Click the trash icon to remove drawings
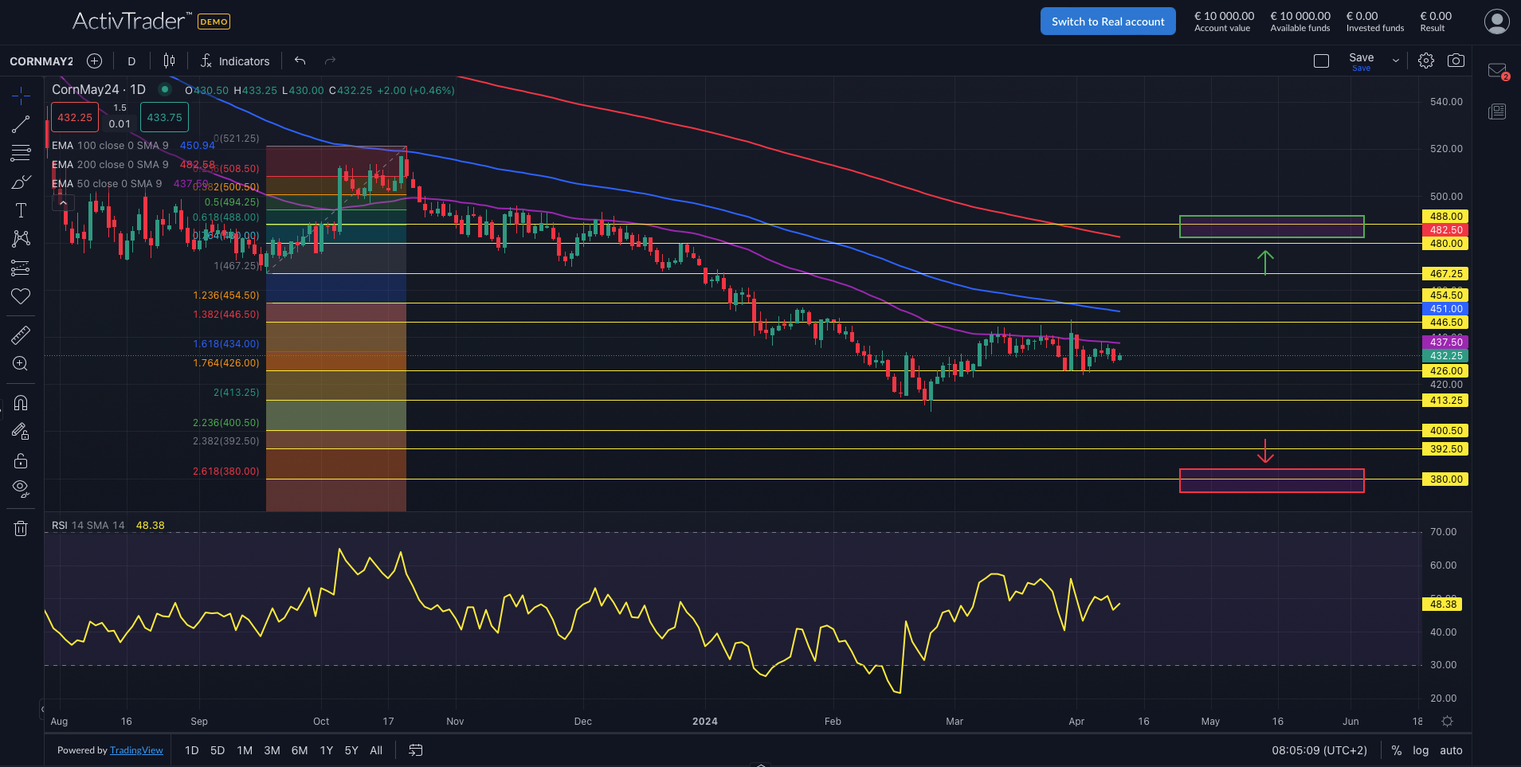The width and height of the screenshot is (1521, 767). pyautogui.click(x=21, y=528)
